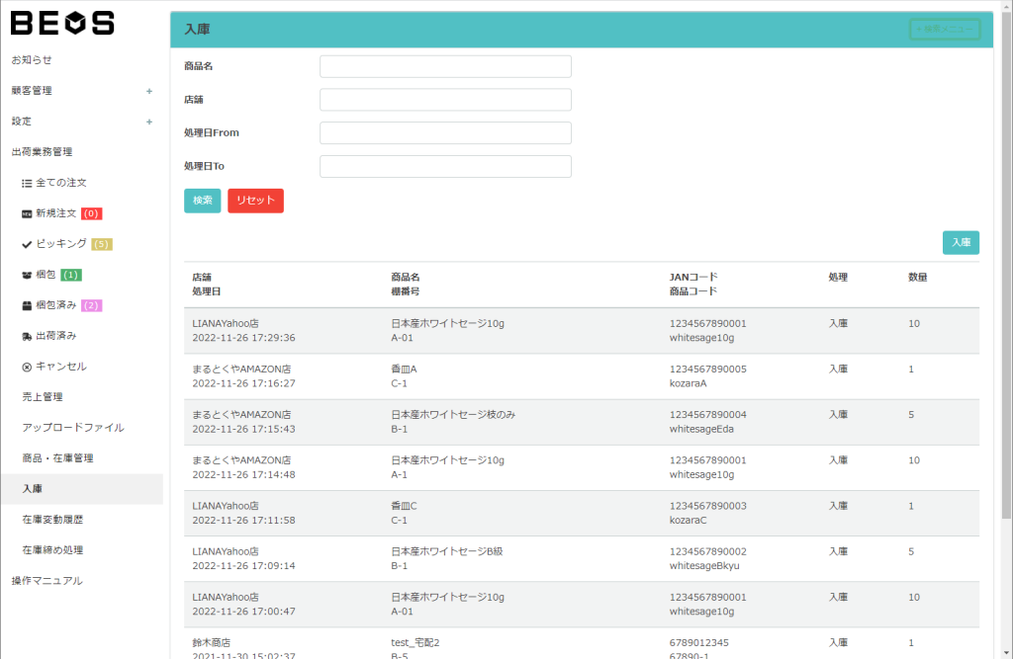This screenshot has height=659, width=1013.
Task: Click the 入庫 button above the table
Action: click(x=961, y=242)
